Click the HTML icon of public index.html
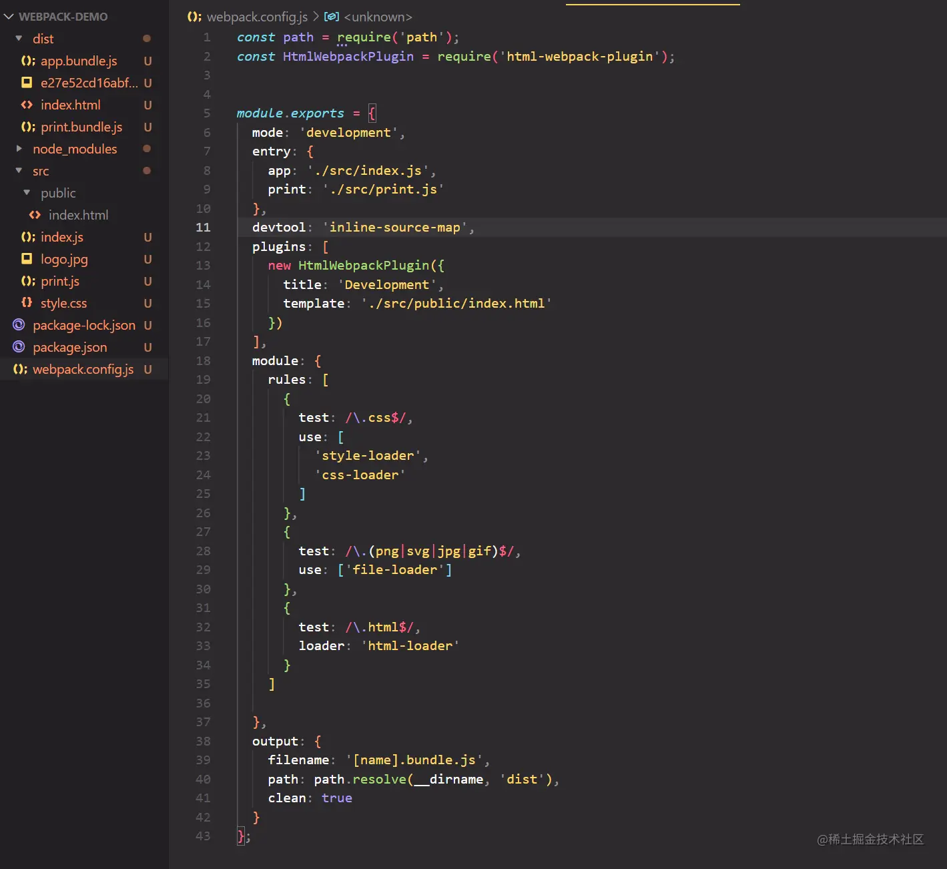 coord(35,215)
